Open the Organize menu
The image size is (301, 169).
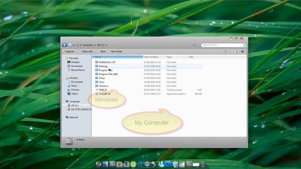[x=71, y=52]
